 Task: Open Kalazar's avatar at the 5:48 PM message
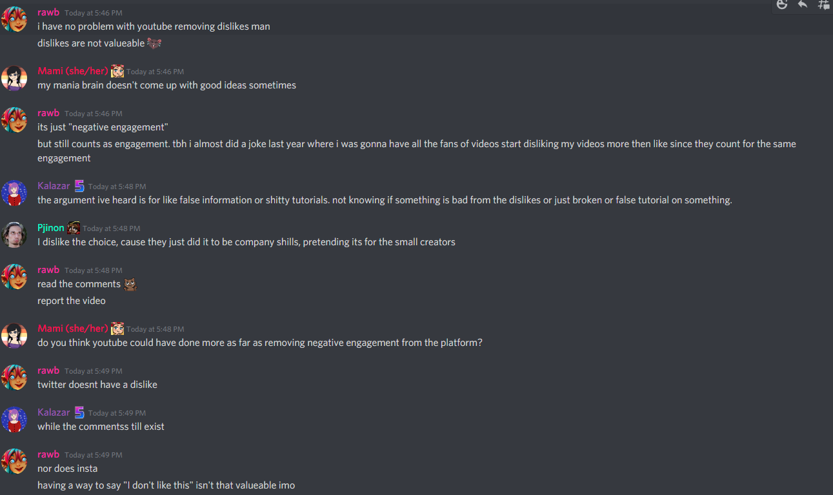[14, 193]
